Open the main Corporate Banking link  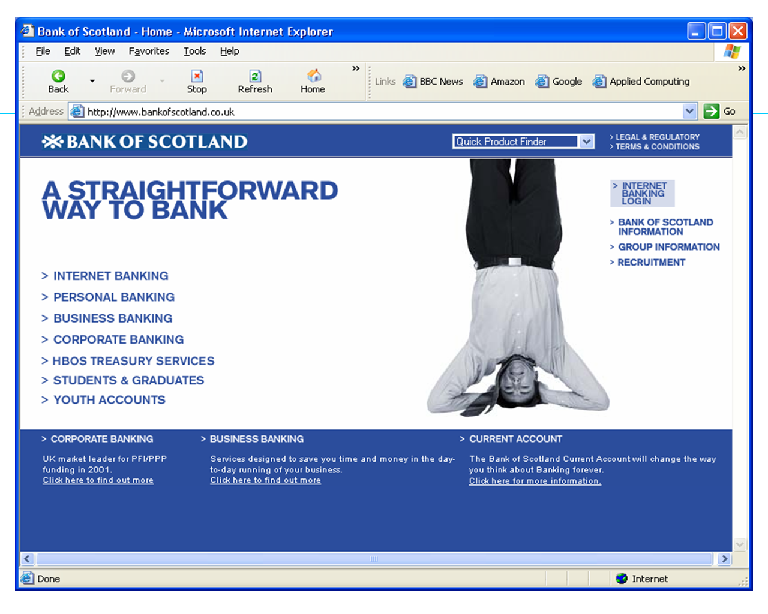click(112, 339)
